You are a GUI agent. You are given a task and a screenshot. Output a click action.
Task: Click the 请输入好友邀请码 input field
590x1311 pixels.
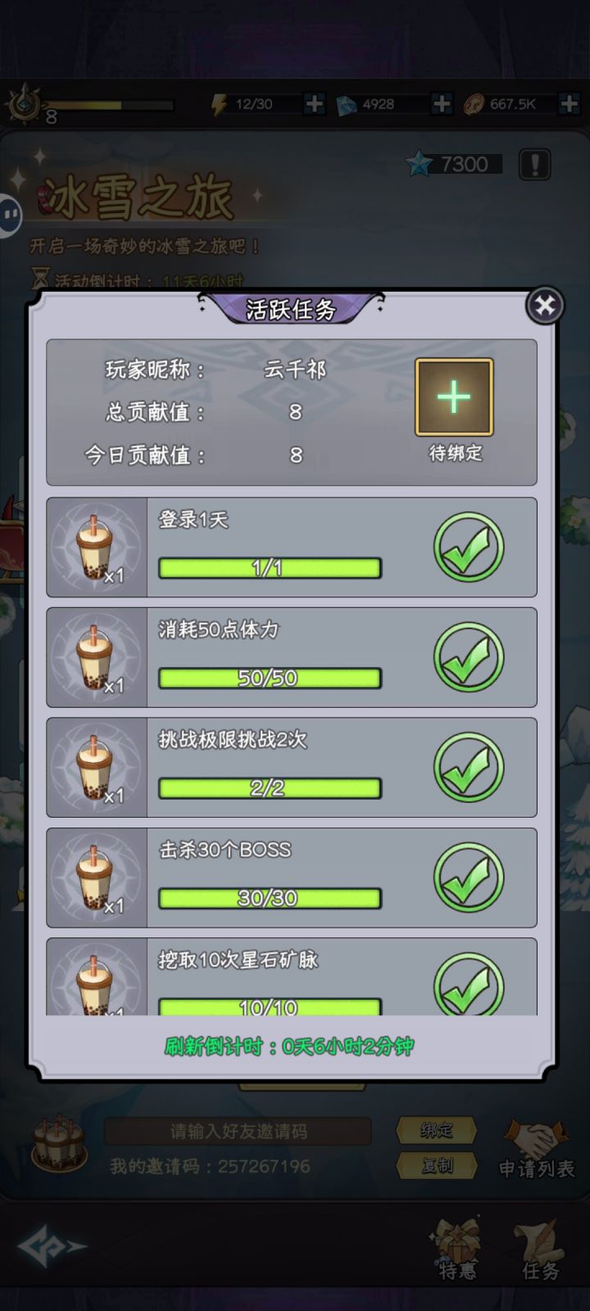tap(238, 1132)
